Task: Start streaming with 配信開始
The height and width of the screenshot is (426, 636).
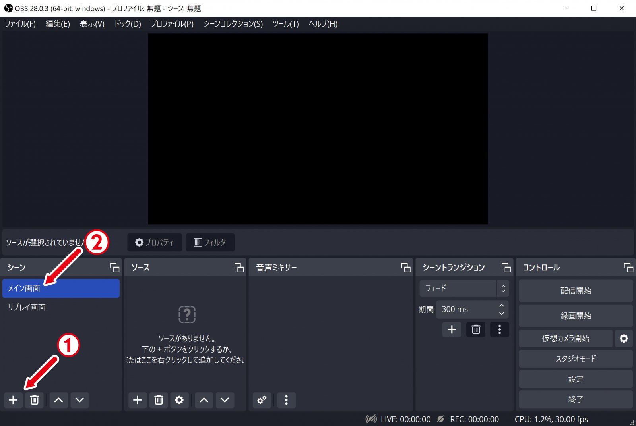Action: click(x=576, y=291)
